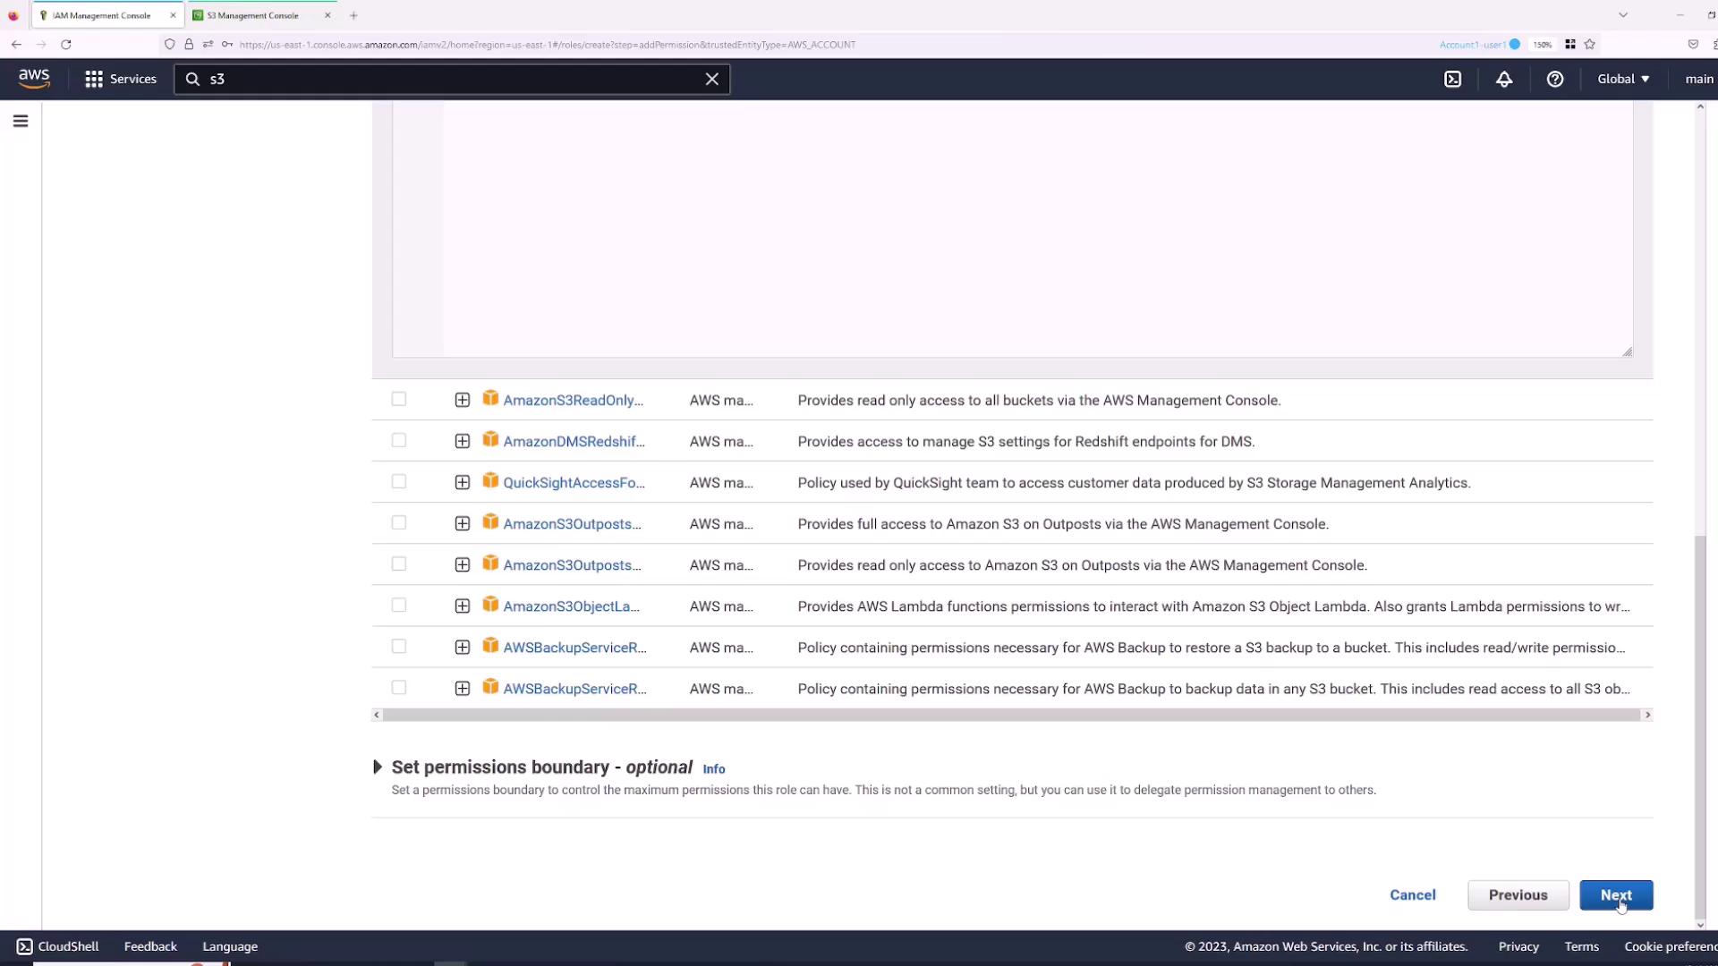Viewport: 1718px width, 966px height.
Task: Bookmark this page with the star icon
Action: coord(1590,44)
